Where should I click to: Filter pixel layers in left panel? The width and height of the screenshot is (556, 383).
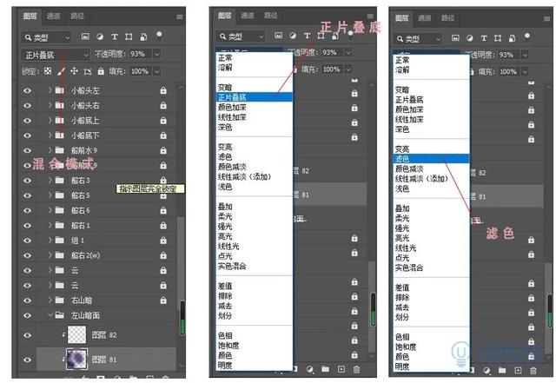coord(85,36)
